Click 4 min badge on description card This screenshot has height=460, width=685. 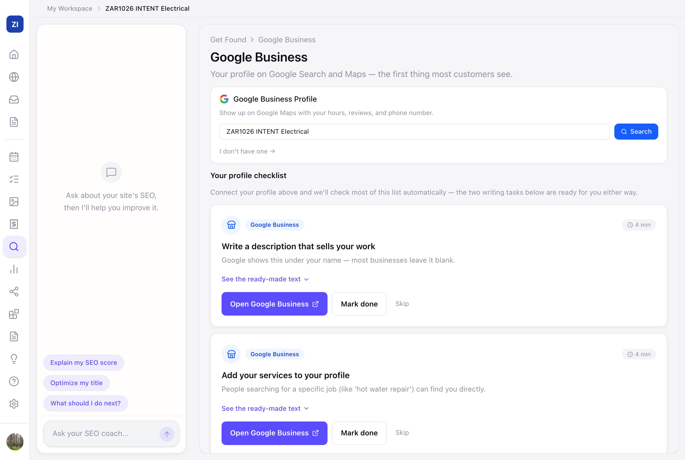639,225
